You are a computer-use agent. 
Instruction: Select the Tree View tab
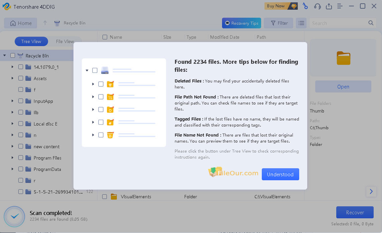coord(31,41)
